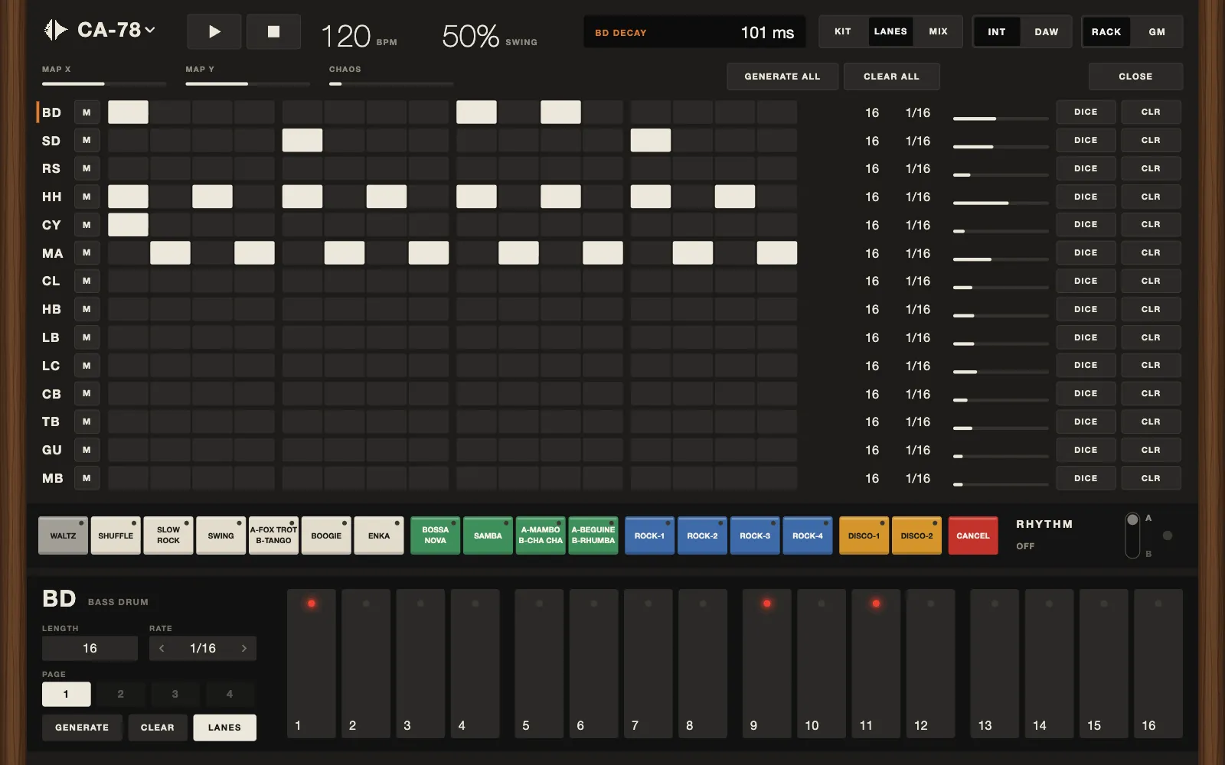This screenshot has width=1225, height=765.
Task: Start playback with the play button
Action: coord(214,32)
